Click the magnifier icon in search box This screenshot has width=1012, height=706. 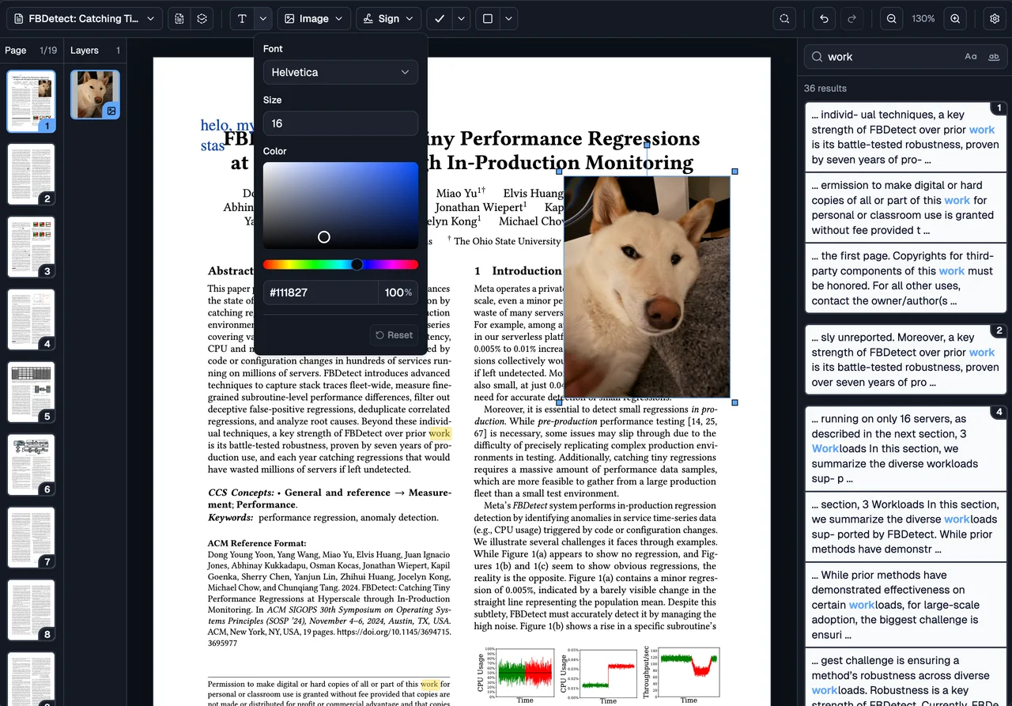coord(816,57)
